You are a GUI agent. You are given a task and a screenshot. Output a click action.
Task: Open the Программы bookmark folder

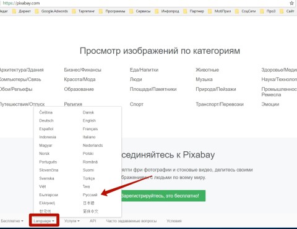point(112,11)
